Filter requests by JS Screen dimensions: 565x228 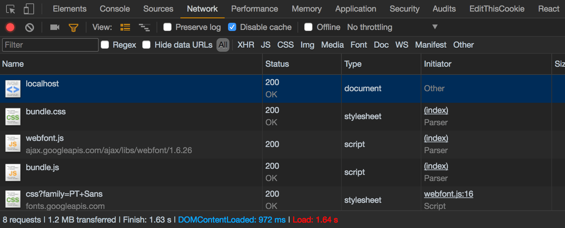click(265, 45)
